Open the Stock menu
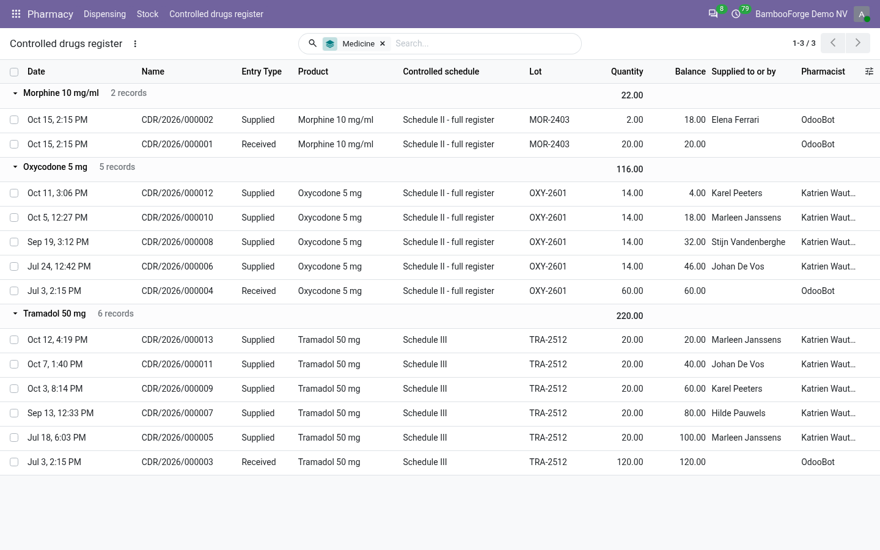 tap(147, 14)
